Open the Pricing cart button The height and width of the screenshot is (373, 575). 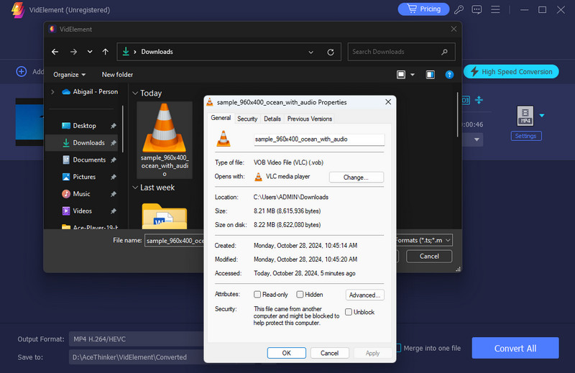coord(423,9)
